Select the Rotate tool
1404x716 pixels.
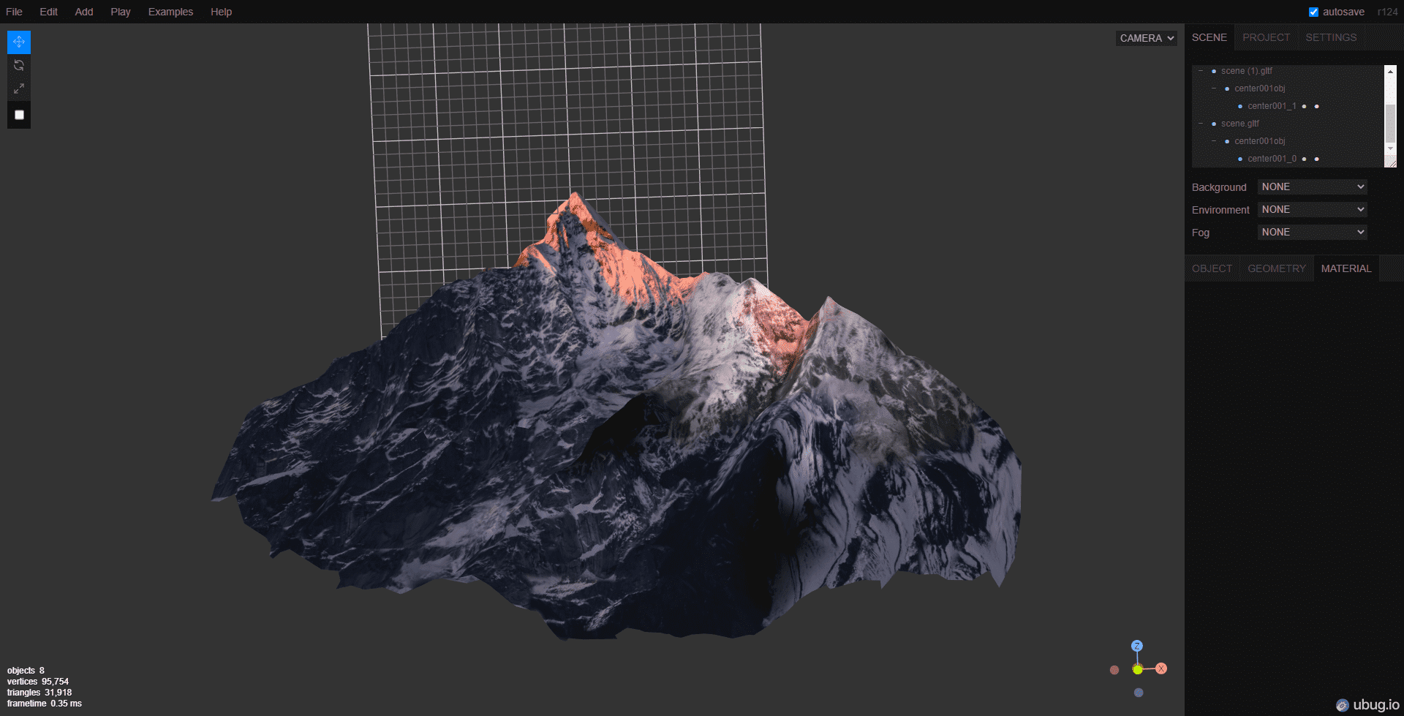click(x=19, y=65)
